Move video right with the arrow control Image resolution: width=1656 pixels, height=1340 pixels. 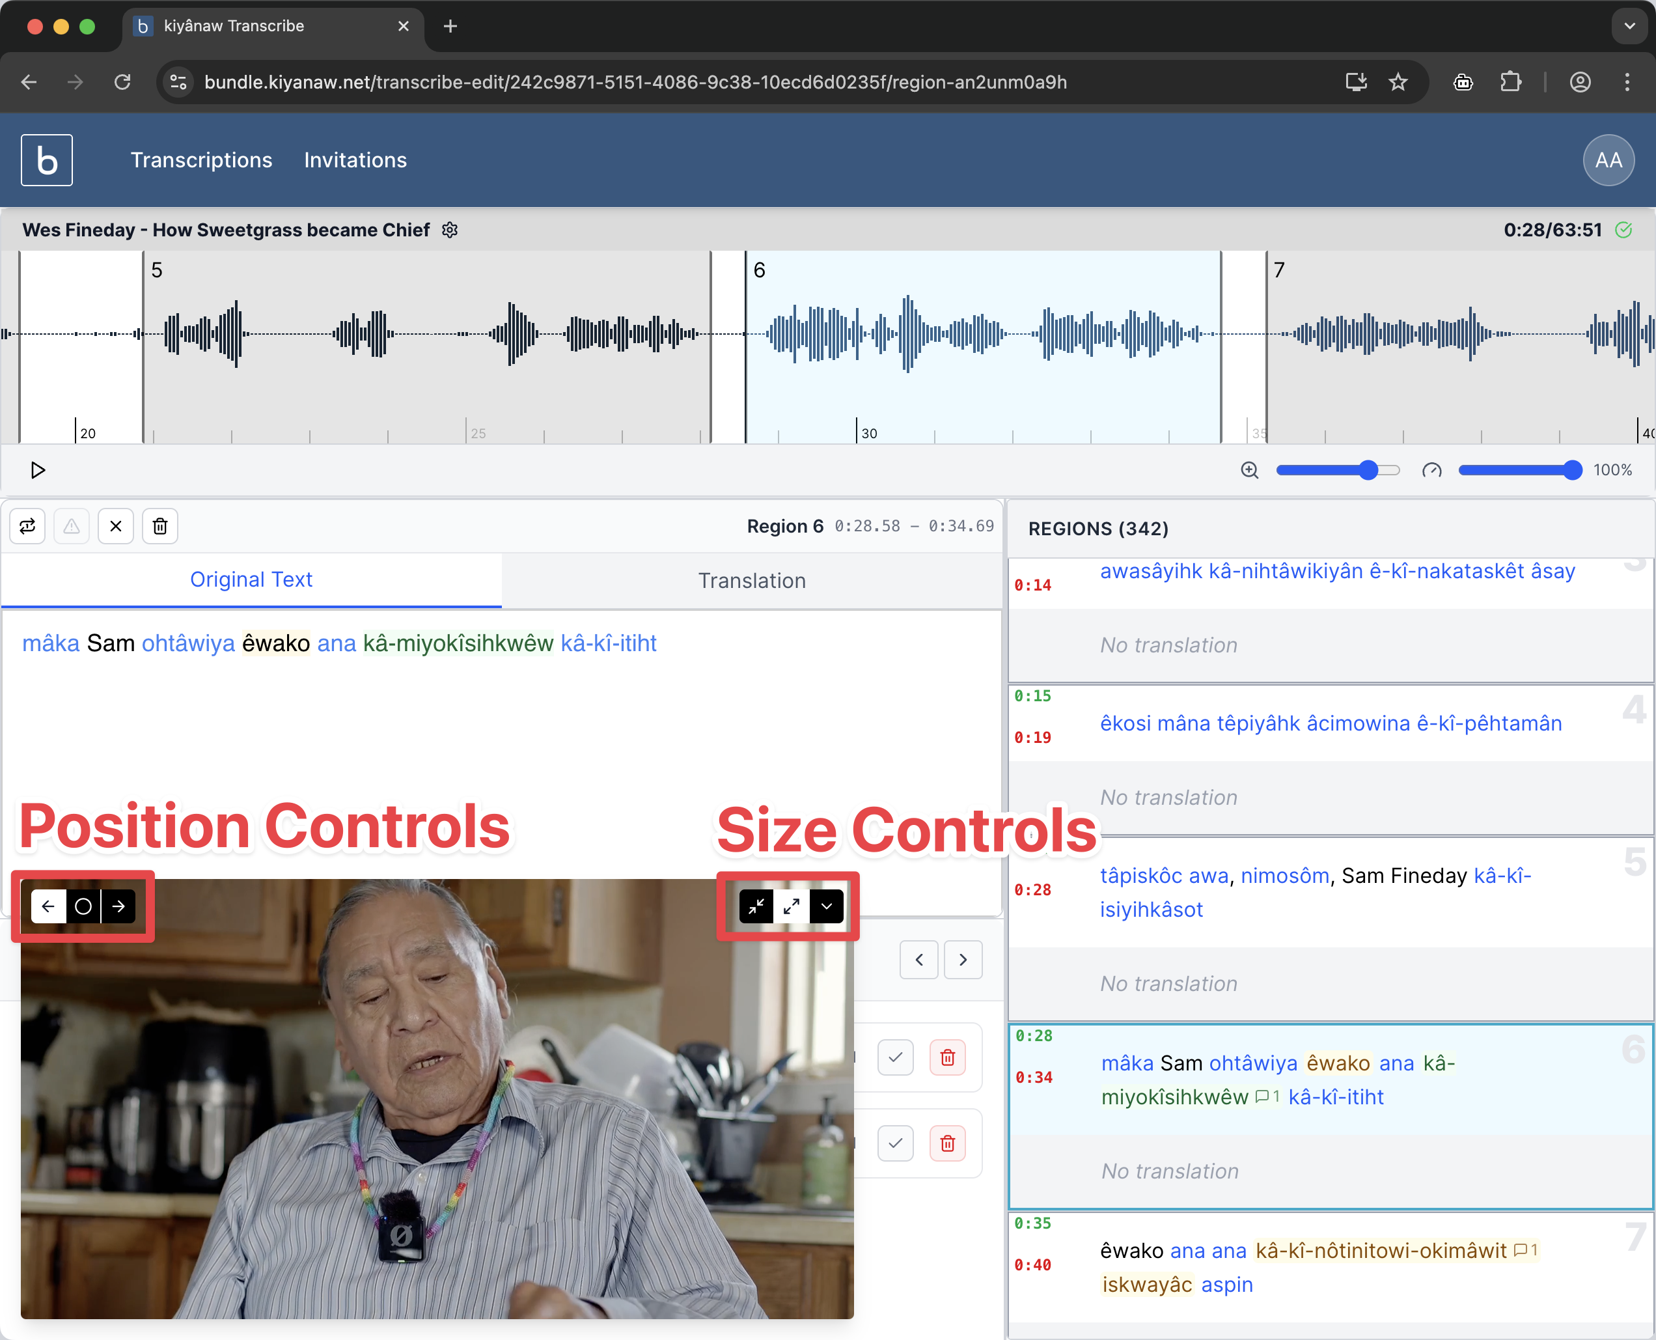pyautogui.click(x=118, y=906)
